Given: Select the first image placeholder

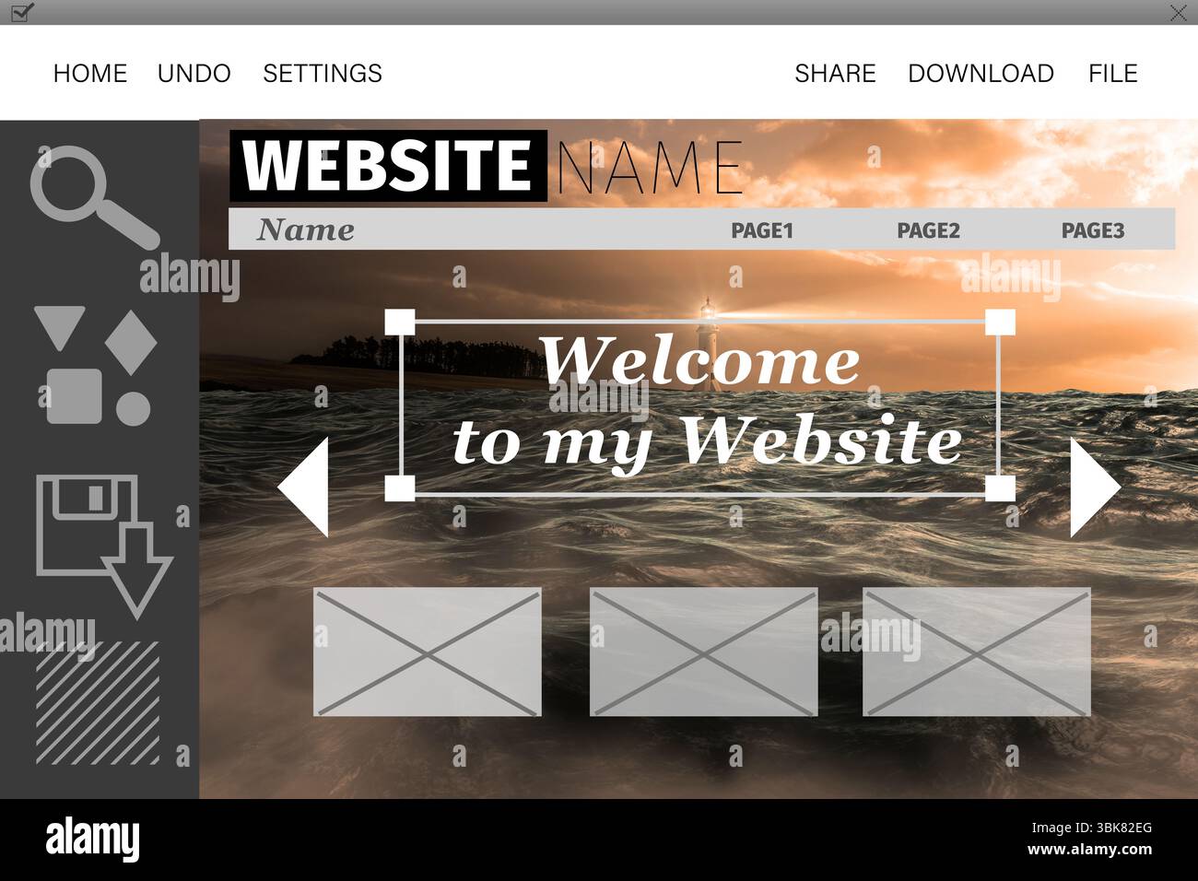Looking at the screenshot, I should tap(428, 652).
